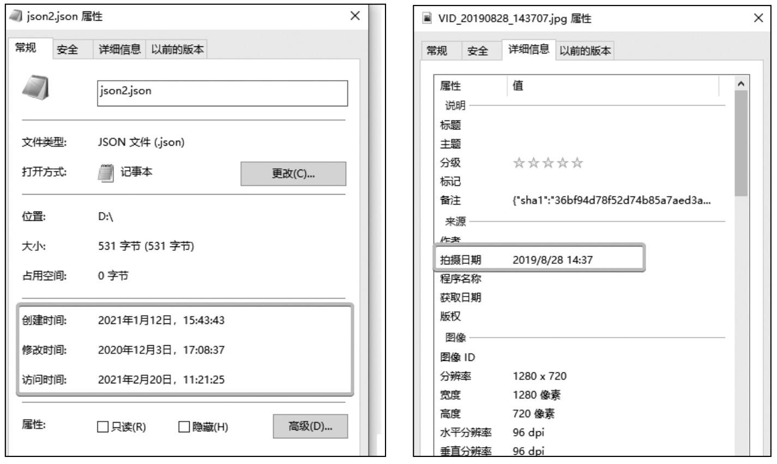
Task: Open advanced attributes with 高级(D)...
Action: (x=310, y=426)
